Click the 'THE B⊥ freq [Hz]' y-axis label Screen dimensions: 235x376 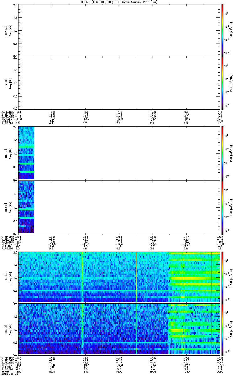(x=8, y=277)
